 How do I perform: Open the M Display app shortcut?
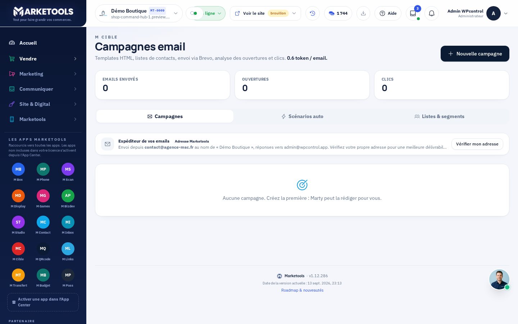tap(18, 199)
